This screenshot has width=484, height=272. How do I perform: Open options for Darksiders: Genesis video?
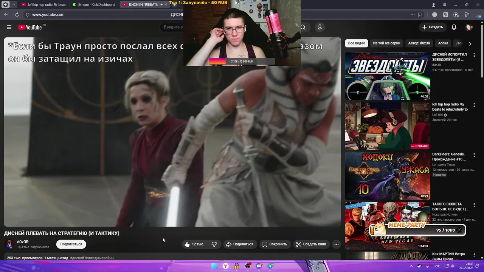pos(474,155)
